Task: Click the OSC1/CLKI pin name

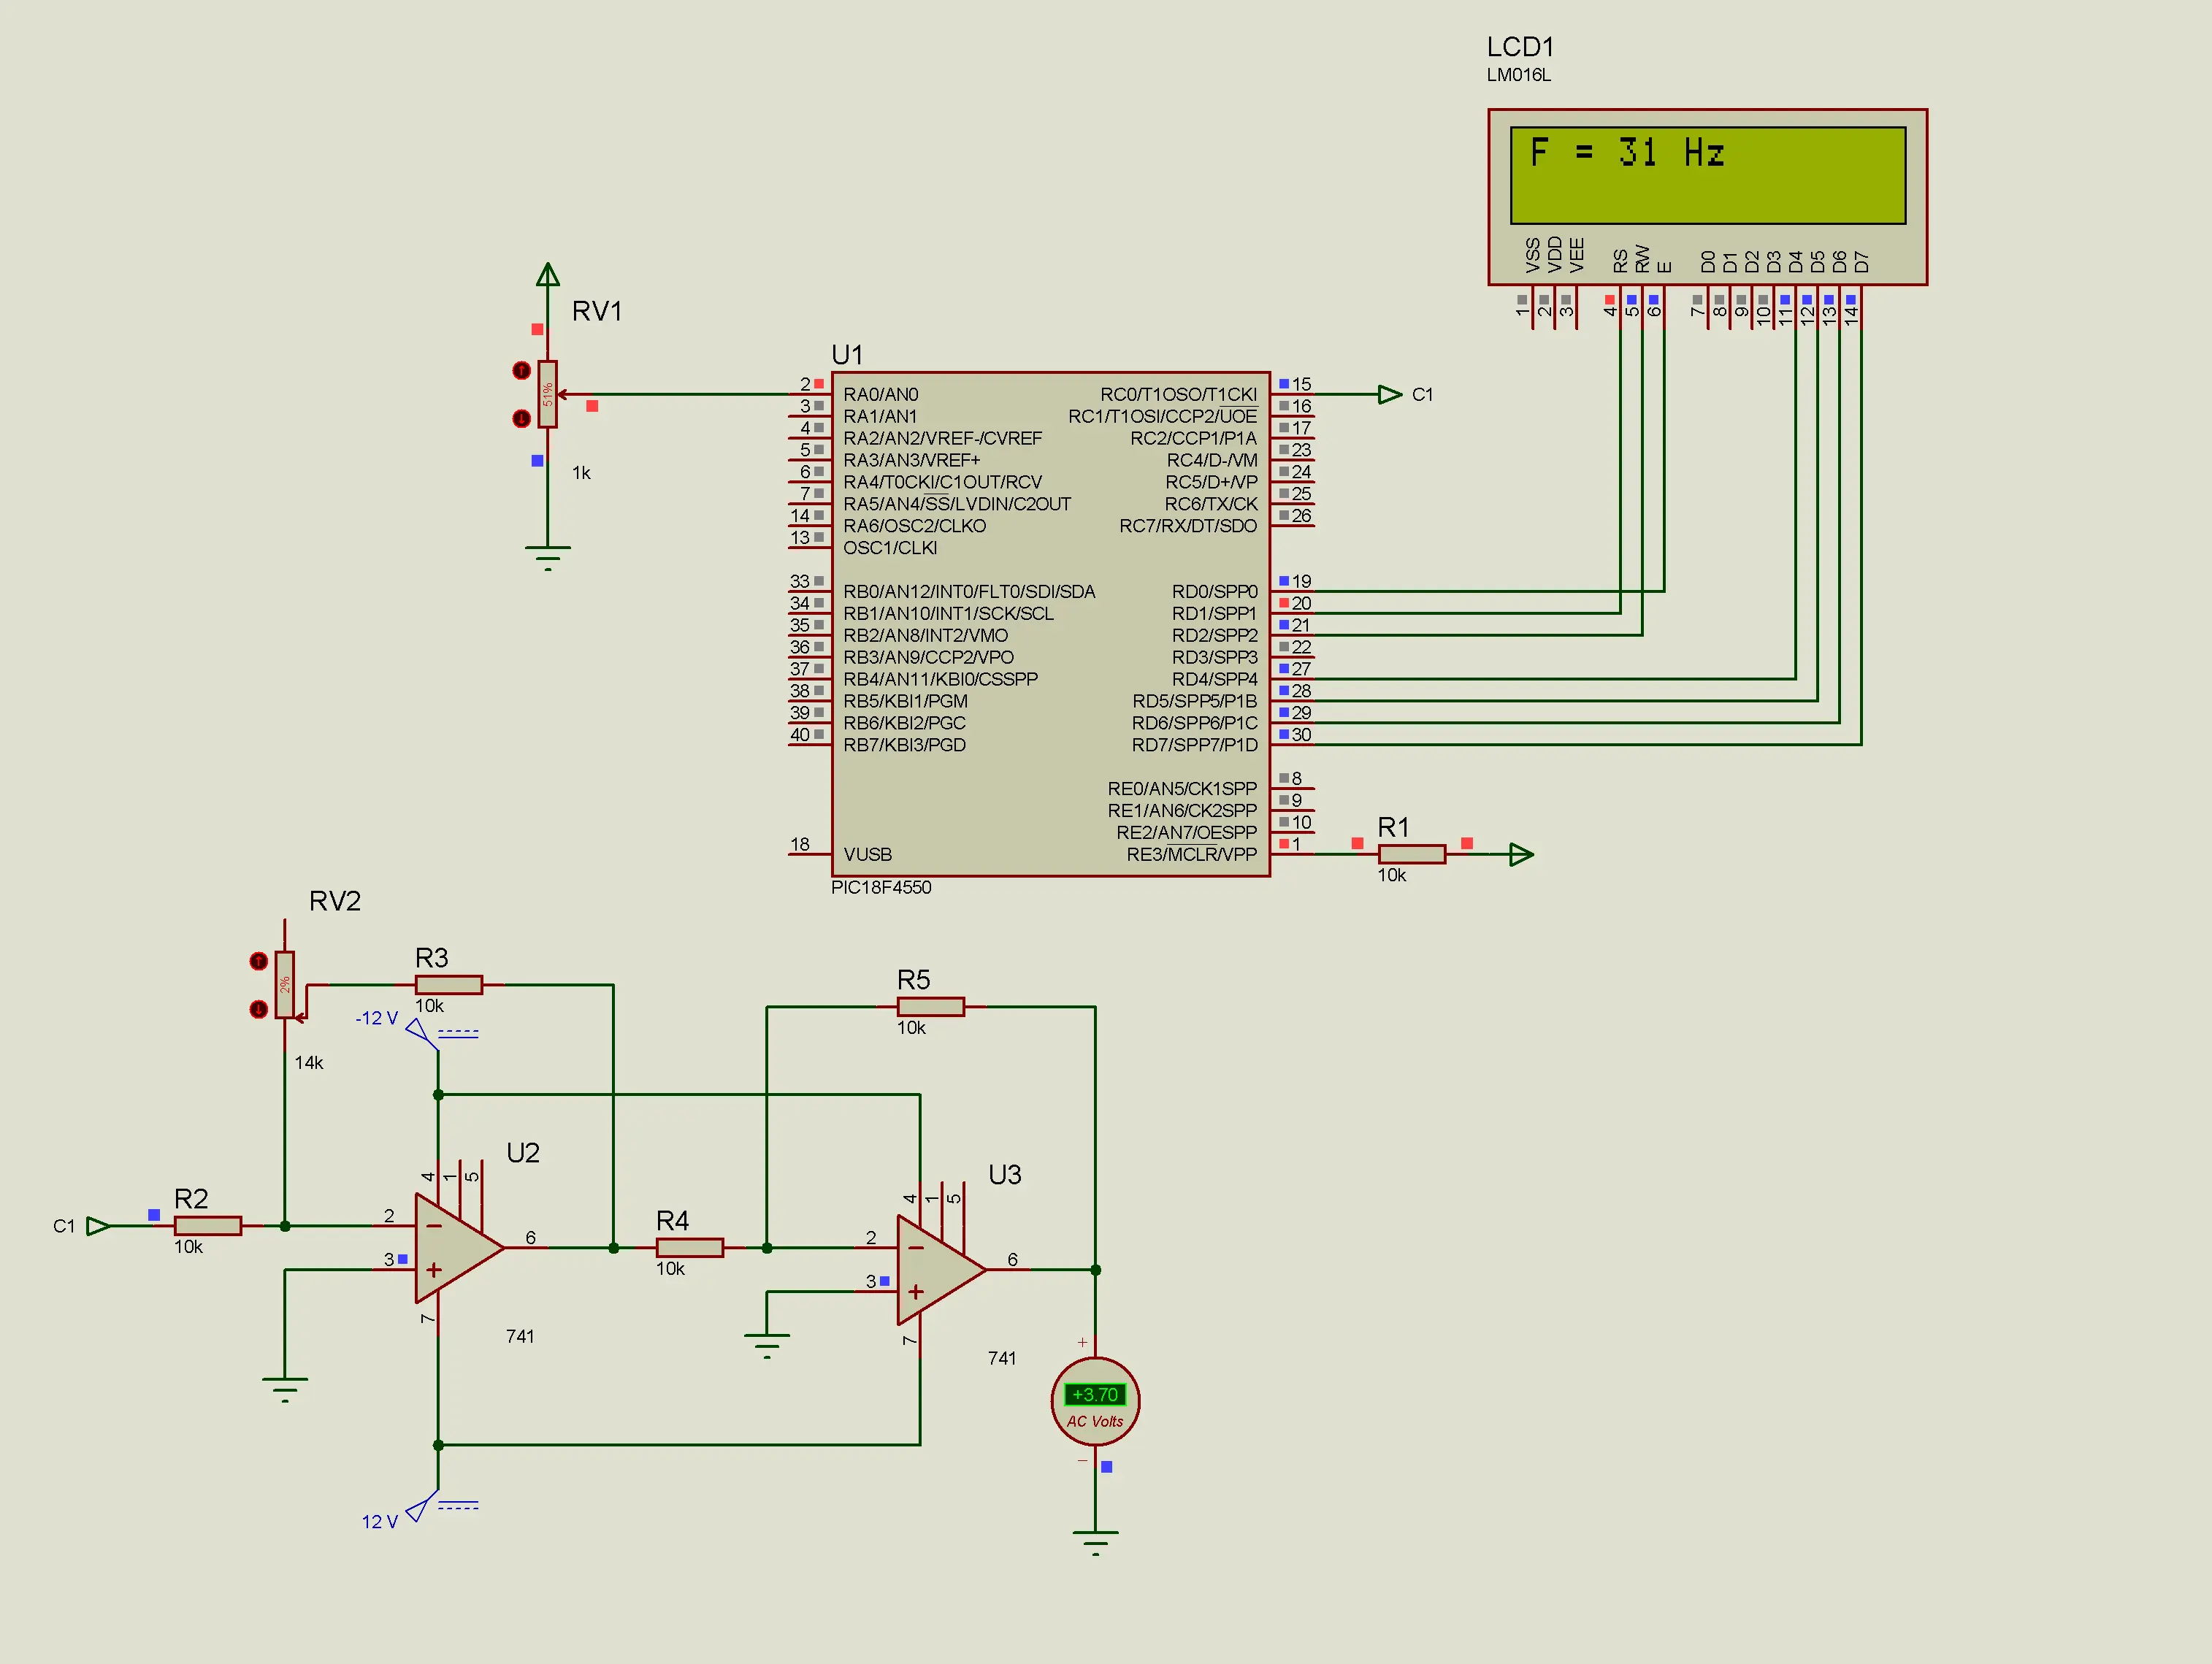Action: tap(890, 547)
